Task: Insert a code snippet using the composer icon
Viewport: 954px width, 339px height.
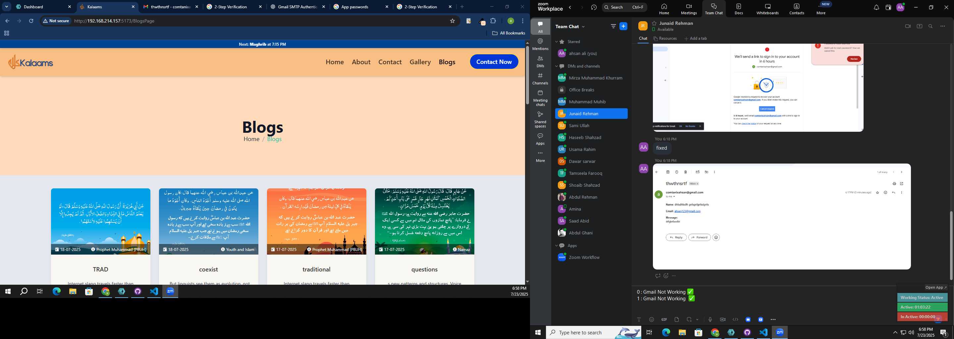Action: click(x=735, y=319)
